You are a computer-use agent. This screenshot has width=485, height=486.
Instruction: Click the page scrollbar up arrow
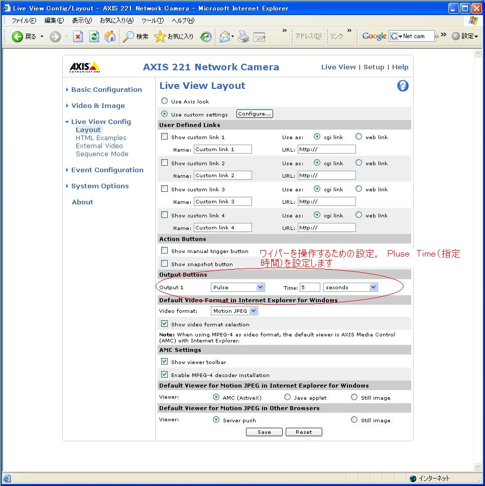click(477, 53)
